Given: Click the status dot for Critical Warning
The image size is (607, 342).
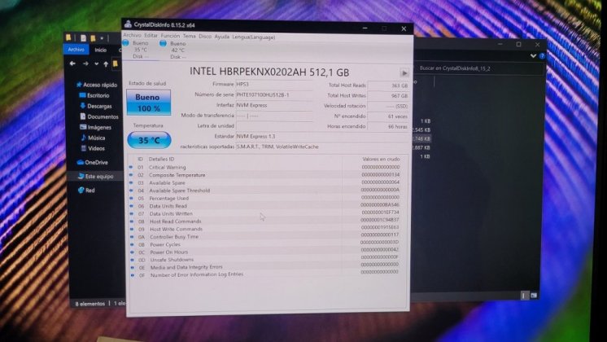Looking at the screenshot, I should 131,167.
